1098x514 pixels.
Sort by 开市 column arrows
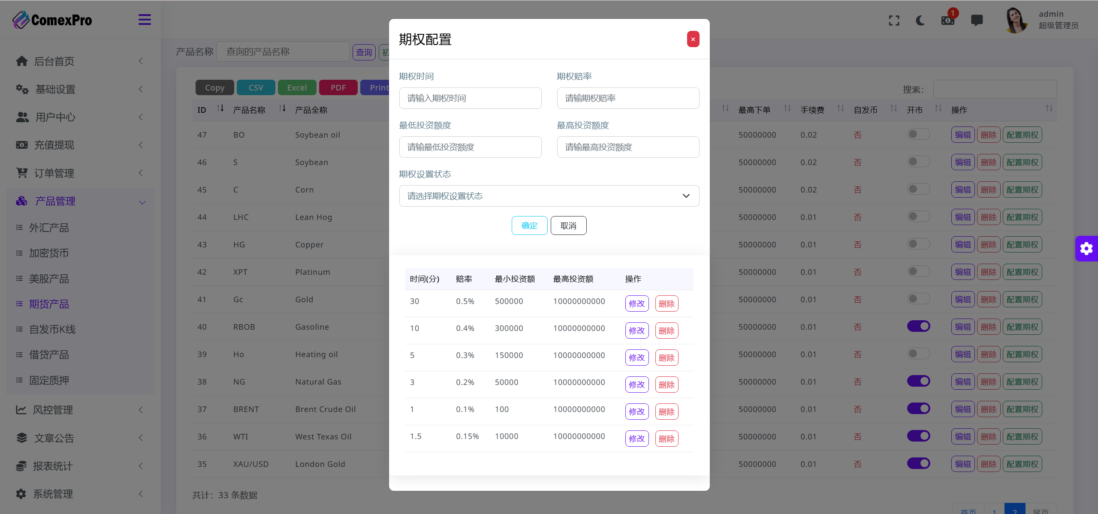[x=938, y=108]
